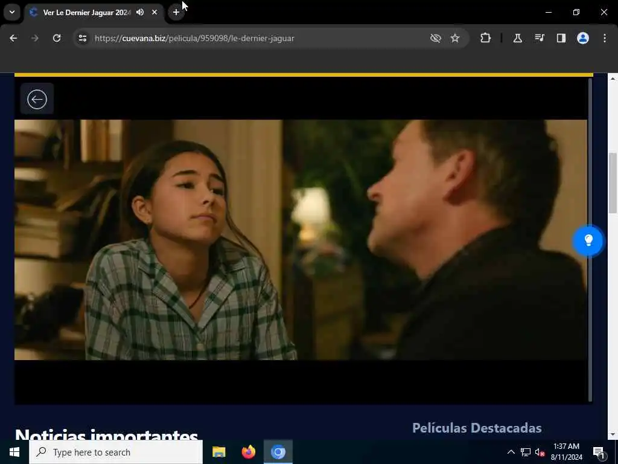Image resolution: width=618 pixels, height=464 pixels.
Task: Restore down the Chrome window
Action: point(576,12)
